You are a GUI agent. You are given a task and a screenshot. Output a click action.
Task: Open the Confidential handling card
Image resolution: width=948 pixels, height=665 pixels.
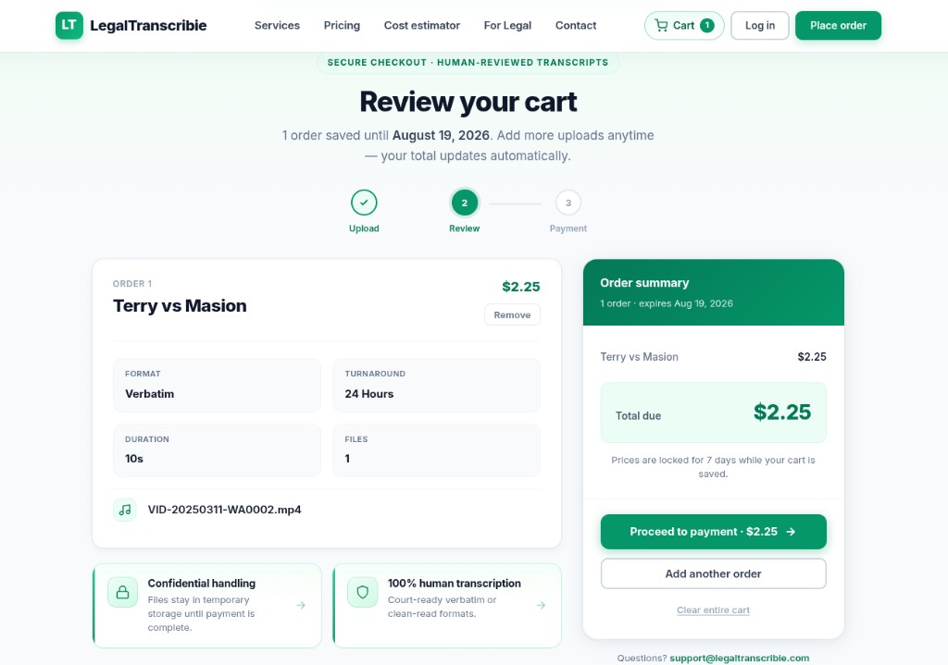click(x=207, y=606)
